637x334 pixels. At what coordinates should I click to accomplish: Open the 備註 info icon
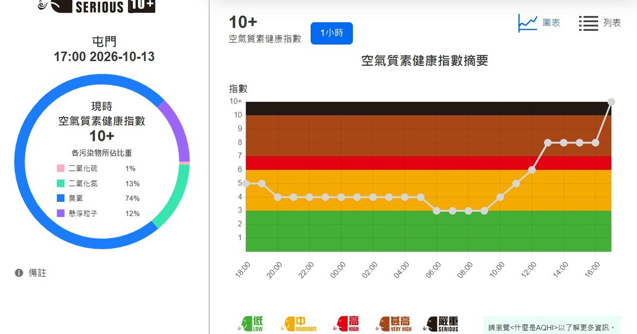[19, 273]
